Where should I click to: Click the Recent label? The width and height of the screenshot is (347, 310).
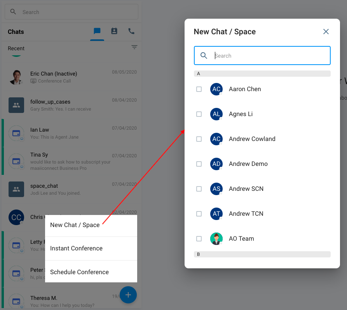[16, 48]
